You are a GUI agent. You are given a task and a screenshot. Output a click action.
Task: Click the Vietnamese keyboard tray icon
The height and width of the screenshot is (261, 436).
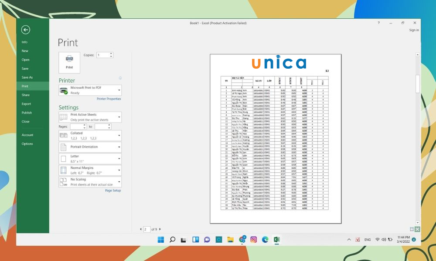click(358, 240)
